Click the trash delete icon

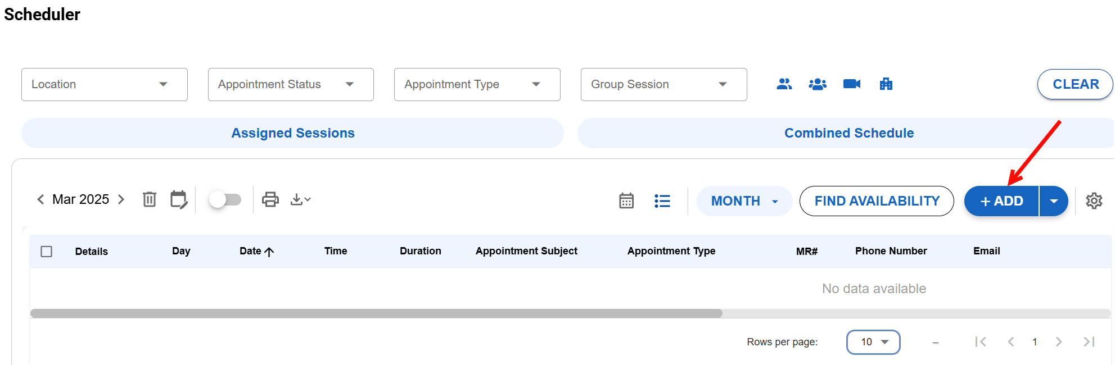coord(149,199)
